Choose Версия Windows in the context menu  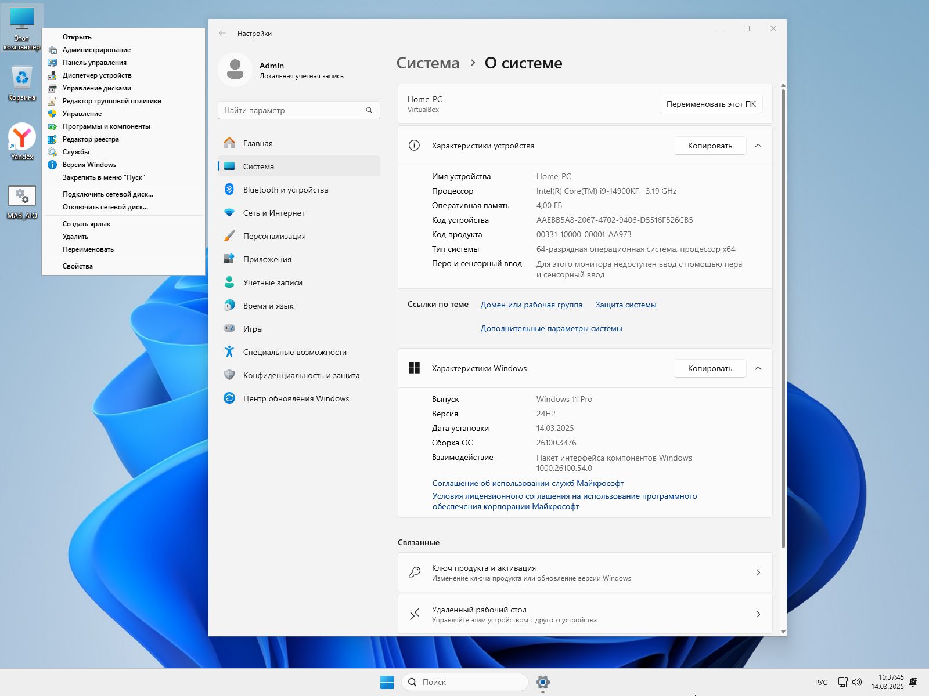pos(124,165)
